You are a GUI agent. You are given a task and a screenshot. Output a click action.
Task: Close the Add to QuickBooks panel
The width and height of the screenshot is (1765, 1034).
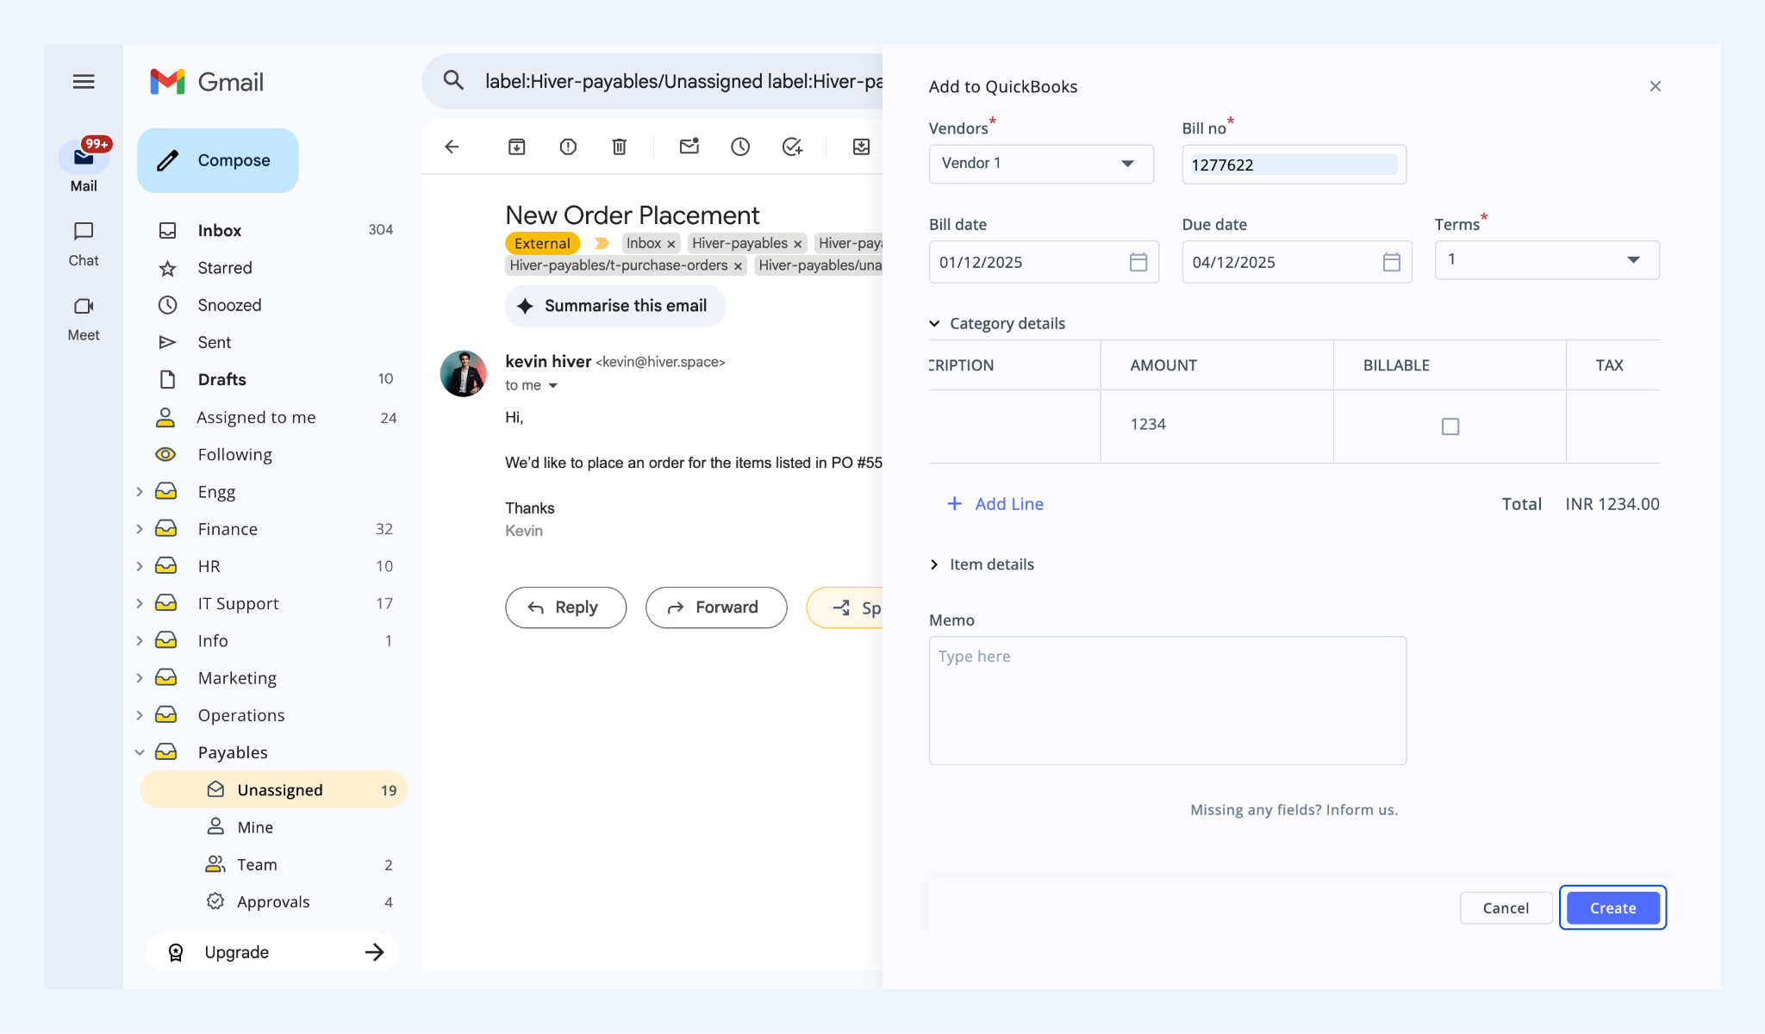click(1655, 86)
